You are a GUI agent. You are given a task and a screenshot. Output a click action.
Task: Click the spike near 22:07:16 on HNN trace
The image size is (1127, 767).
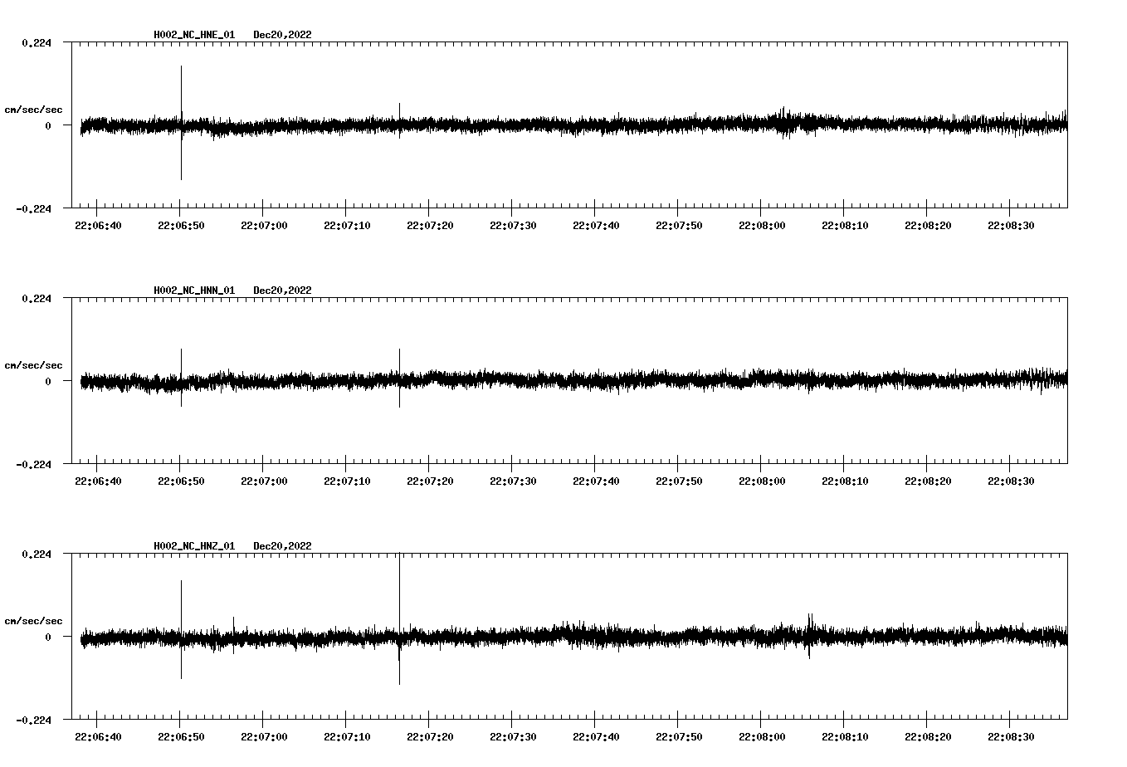tap(399, 378)
